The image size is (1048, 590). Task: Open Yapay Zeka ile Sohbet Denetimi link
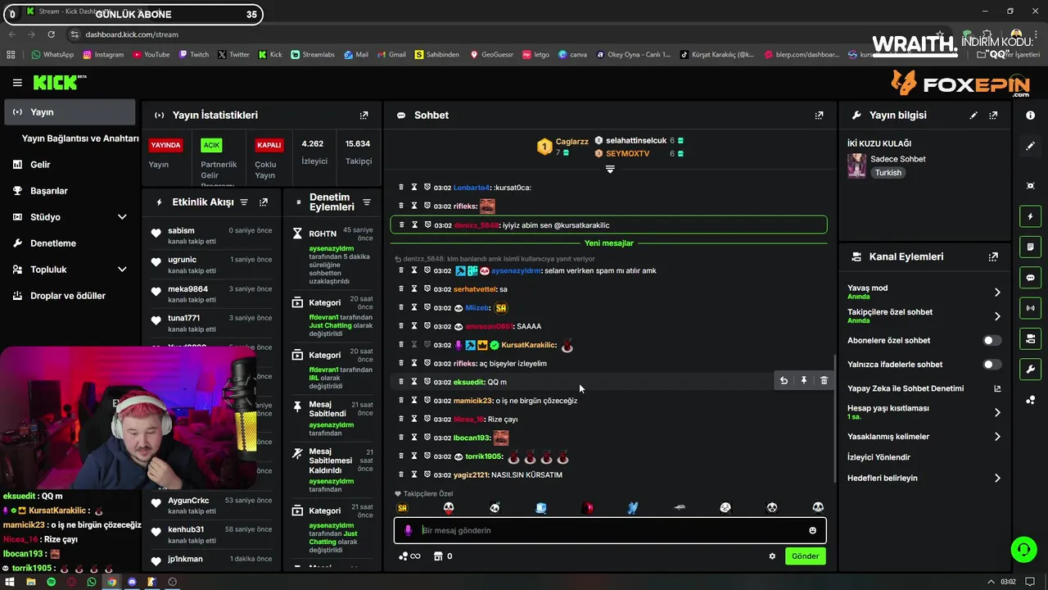(x=924, y=388)
